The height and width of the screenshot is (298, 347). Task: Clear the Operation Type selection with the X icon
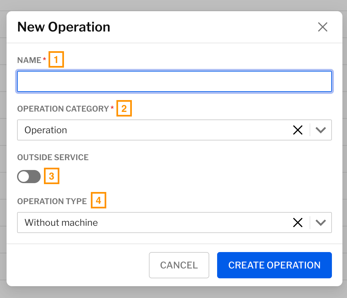pyautogui.click(x=298, y=223)
